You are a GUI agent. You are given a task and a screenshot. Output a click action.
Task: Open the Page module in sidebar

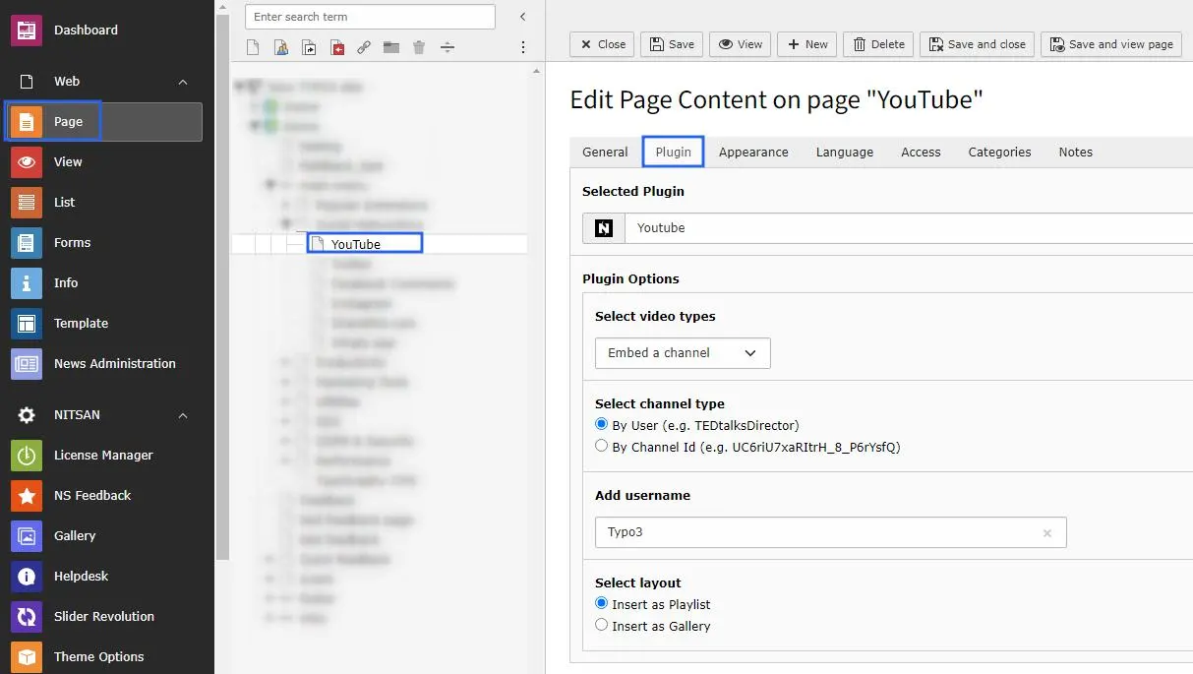(x=106, y=122)
